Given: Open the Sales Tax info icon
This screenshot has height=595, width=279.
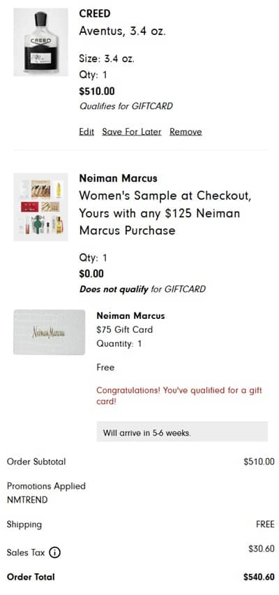Looking at the screenshot, I should coord(55,552).
